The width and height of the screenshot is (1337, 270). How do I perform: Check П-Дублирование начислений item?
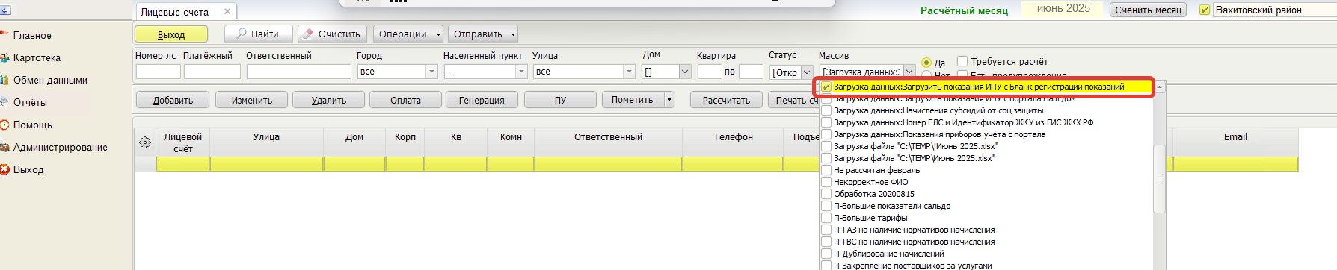826,254
